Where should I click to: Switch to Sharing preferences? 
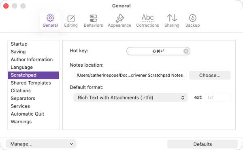172,21
